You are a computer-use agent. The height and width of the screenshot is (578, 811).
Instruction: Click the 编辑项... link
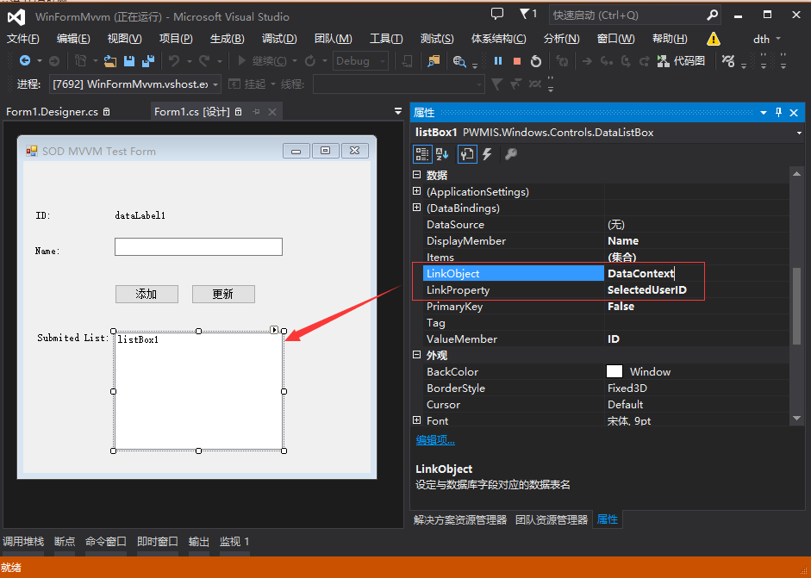(x=435, y=440)
